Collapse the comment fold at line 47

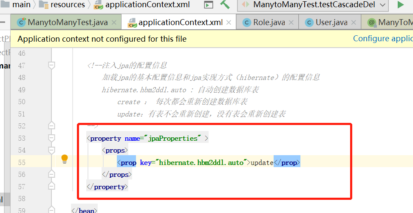point(52,65)
